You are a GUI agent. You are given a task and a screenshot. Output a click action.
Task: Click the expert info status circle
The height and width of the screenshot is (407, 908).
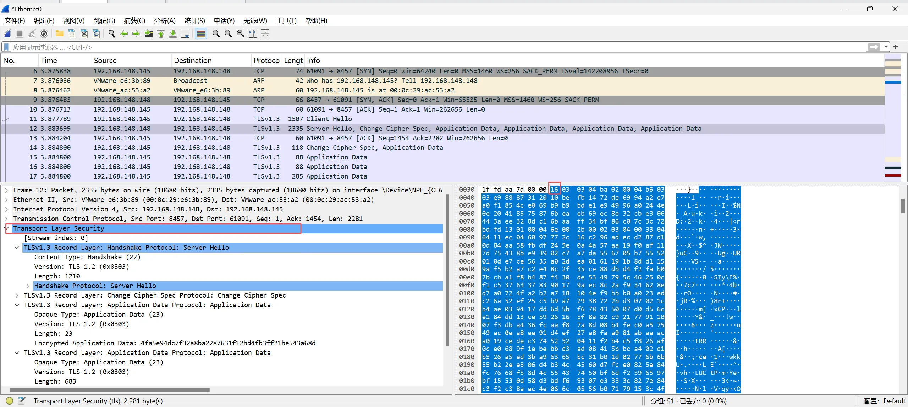[10, 401]
